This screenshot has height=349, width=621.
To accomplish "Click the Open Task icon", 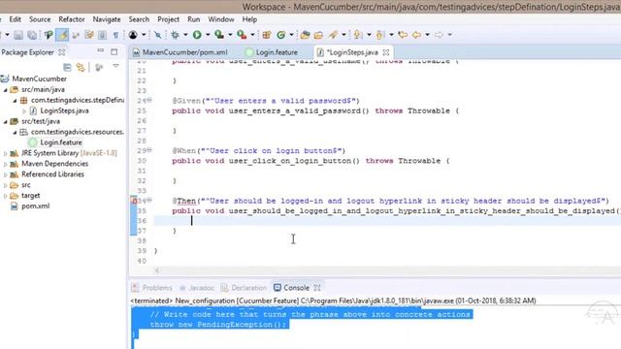I will click(319, 35).
